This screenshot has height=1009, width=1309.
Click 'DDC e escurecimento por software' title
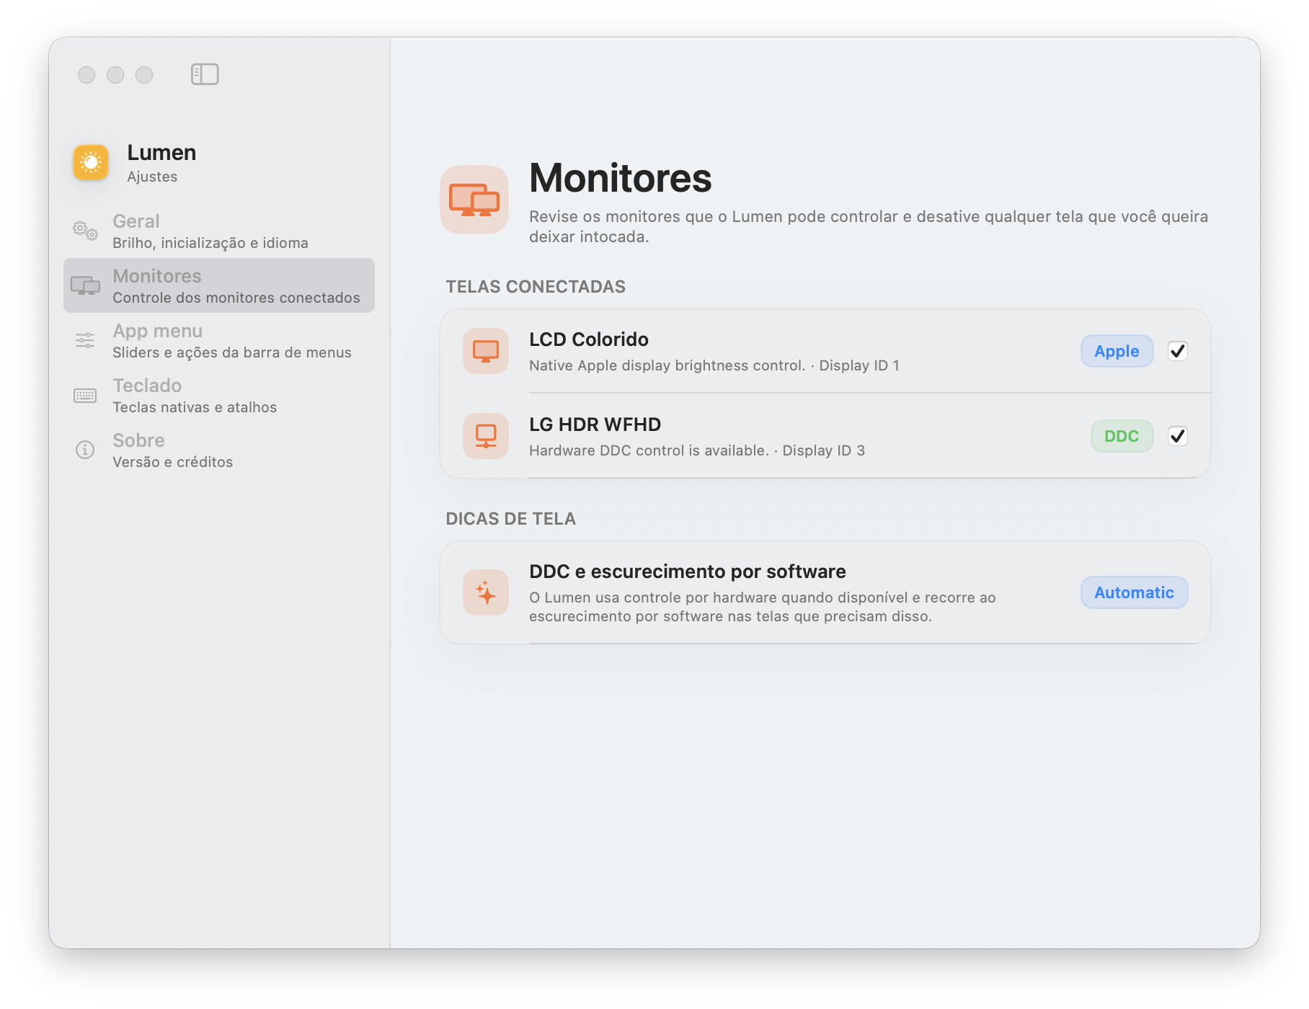click(x=688, y=572)
